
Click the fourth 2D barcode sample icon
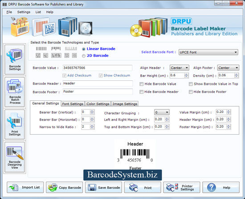67,55
